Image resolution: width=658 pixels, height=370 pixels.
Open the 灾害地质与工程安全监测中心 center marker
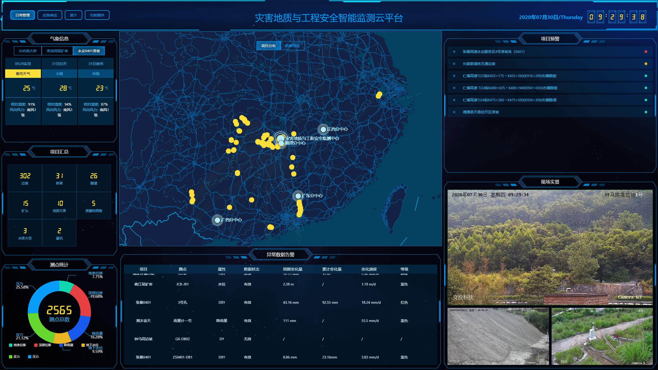click(x=280, y=138)
